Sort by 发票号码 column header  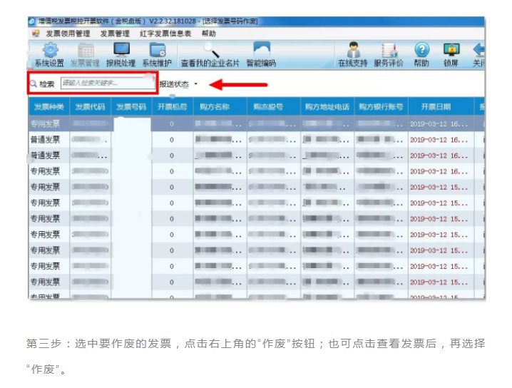point(131,106)
